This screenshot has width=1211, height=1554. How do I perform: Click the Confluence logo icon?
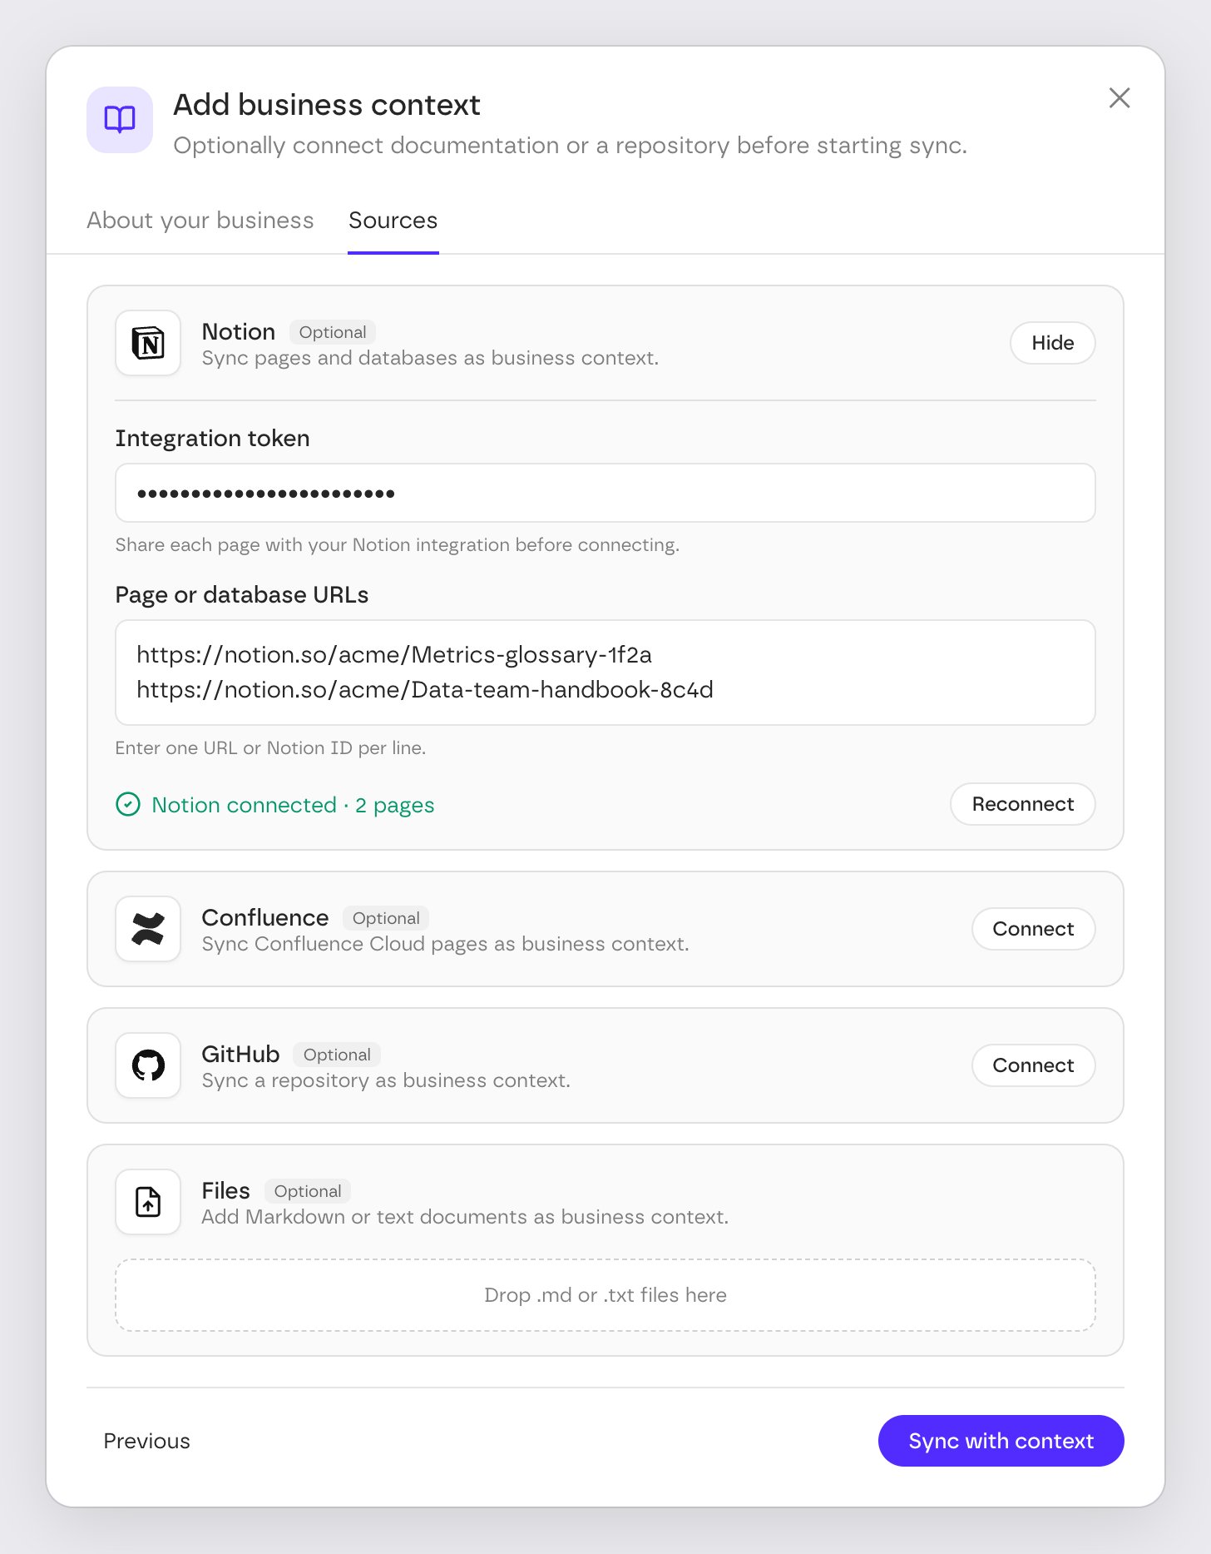(148, 929)
